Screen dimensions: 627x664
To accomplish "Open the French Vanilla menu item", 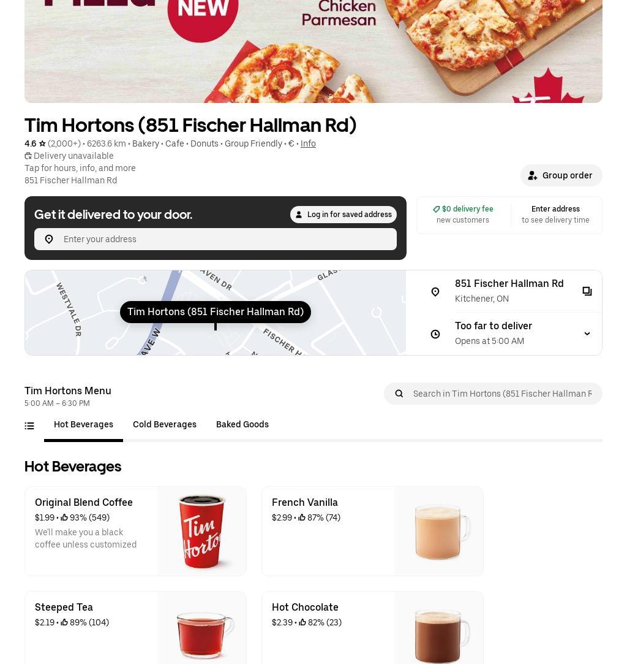I will (x=372, y=532).
